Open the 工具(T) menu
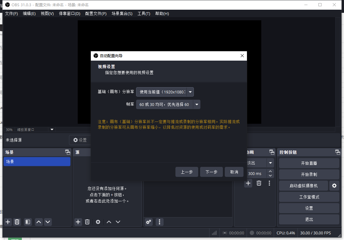 point(144,13)
